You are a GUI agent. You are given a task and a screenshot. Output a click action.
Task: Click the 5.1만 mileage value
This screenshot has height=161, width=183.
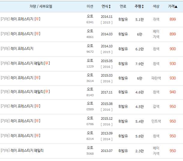[x=139, y=20]
